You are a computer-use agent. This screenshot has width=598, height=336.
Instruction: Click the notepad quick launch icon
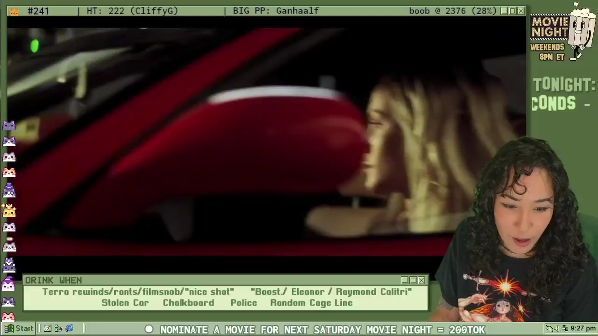(x=47, y=328)
